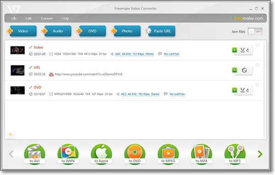This screenshot has height=175, width=275.
Task: Click the 03:18:57 duration text
Action: pos(39,94)
